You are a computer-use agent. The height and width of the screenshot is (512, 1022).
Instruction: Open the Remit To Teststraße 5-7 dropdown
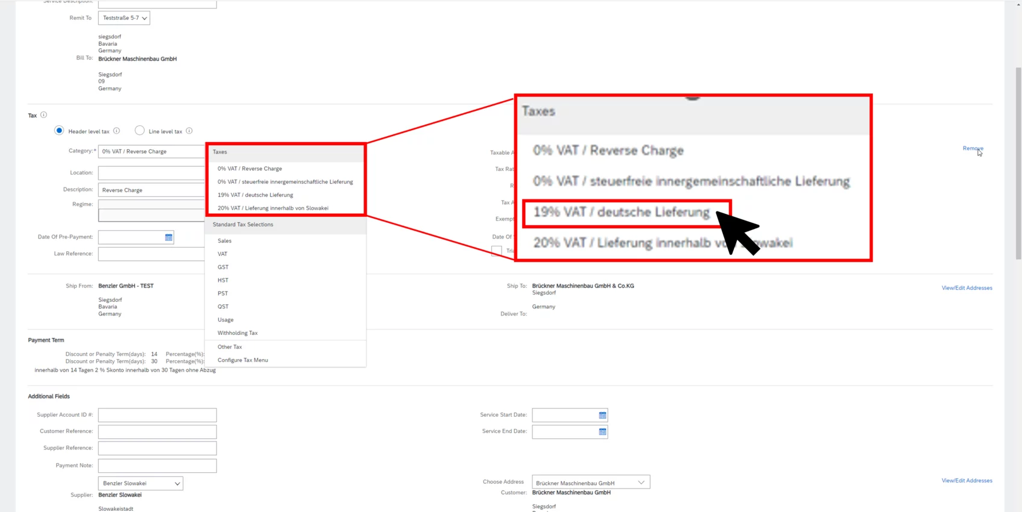tap(124, 18)
